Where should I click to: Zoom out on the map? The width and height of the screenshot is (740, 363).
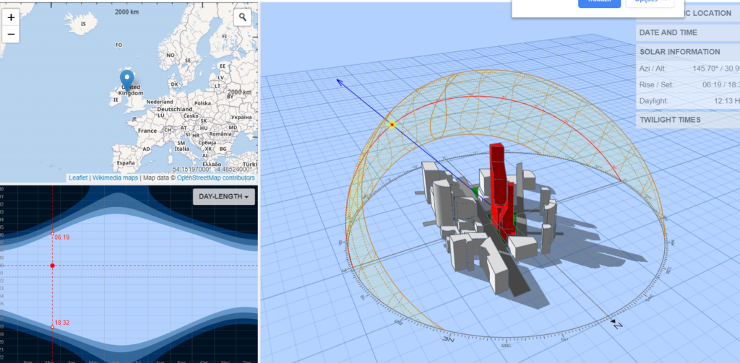click(11, 35)
